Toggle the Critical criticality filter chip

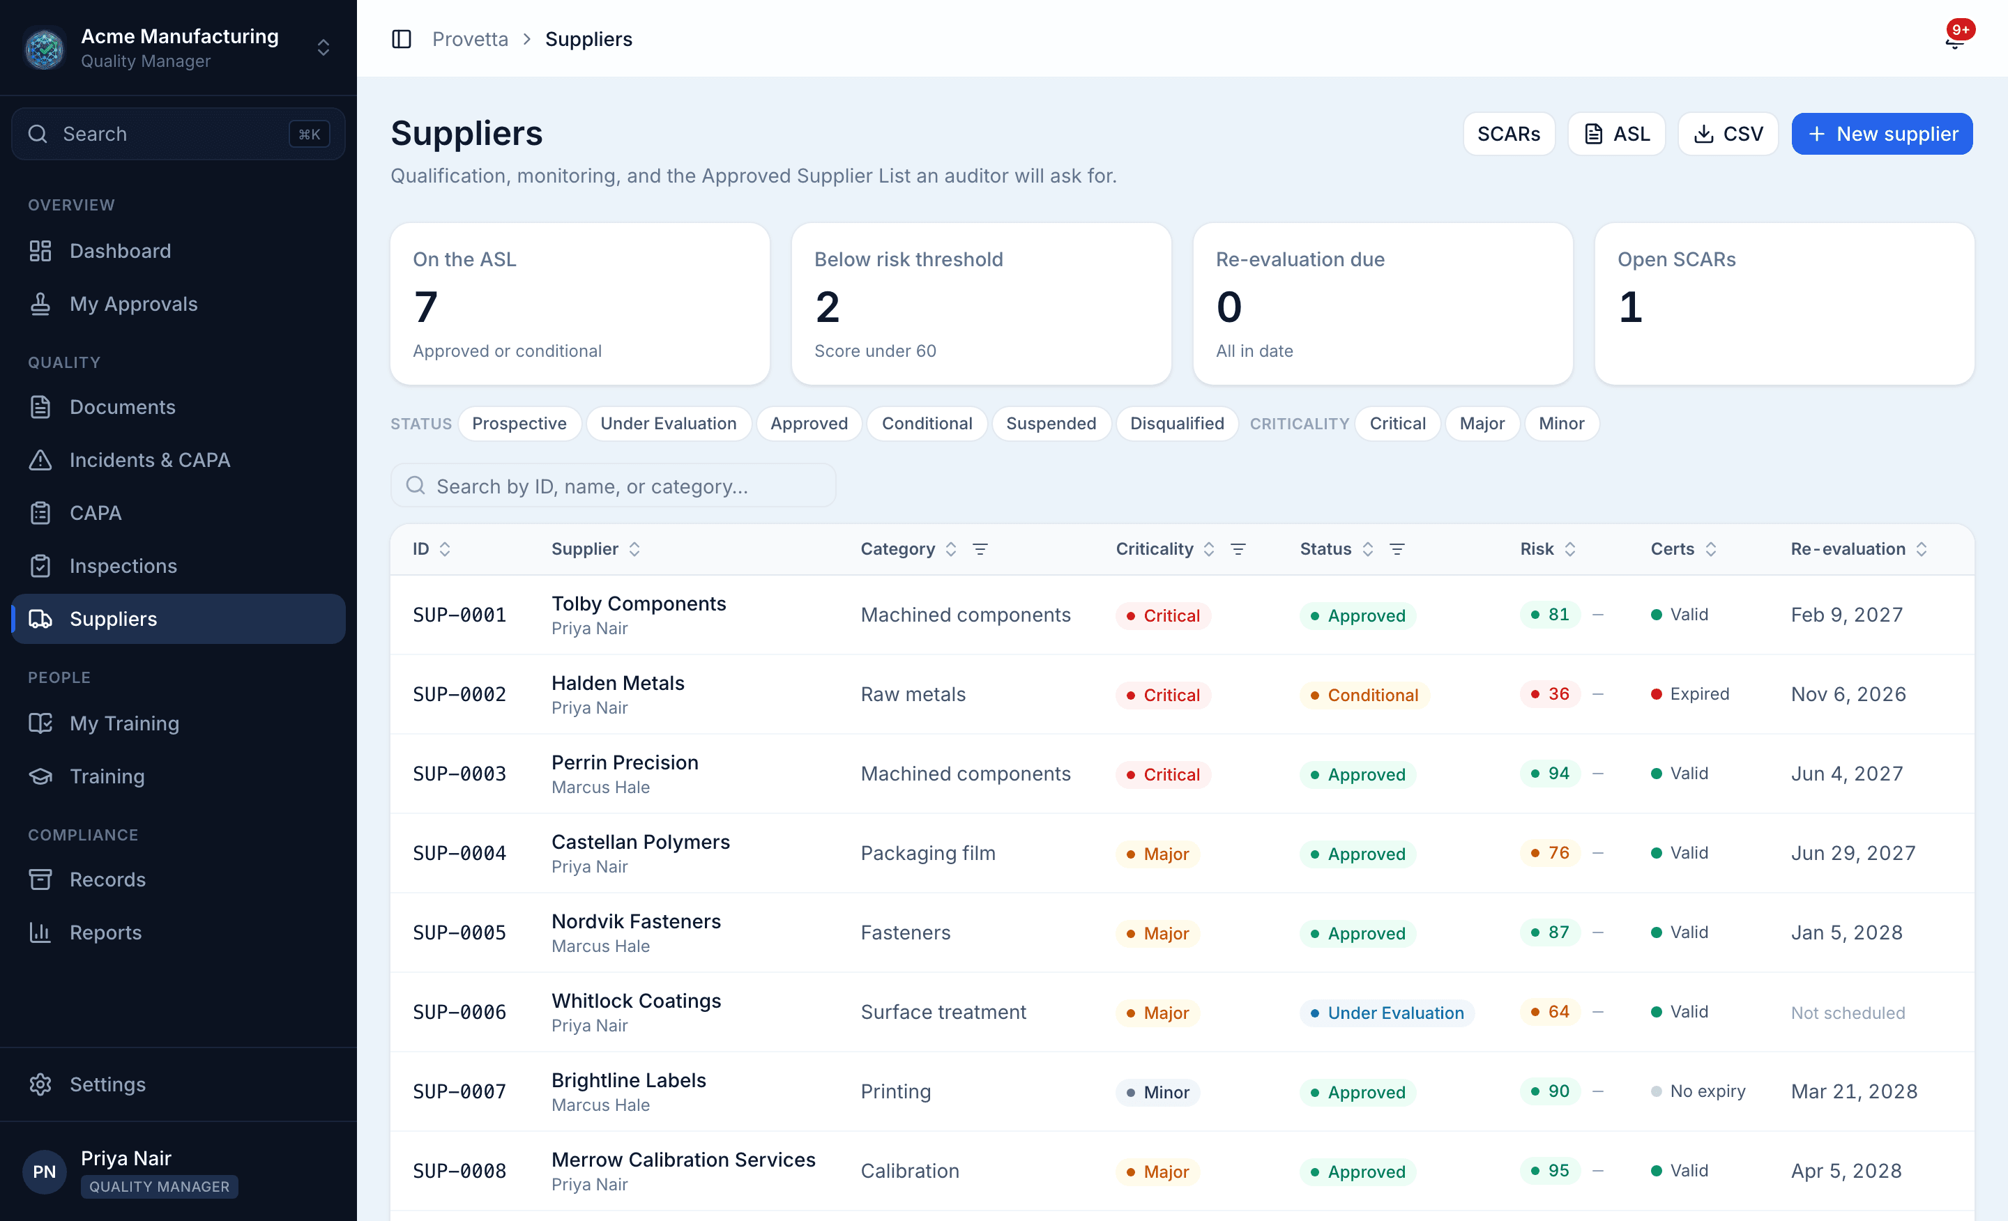1398,424
